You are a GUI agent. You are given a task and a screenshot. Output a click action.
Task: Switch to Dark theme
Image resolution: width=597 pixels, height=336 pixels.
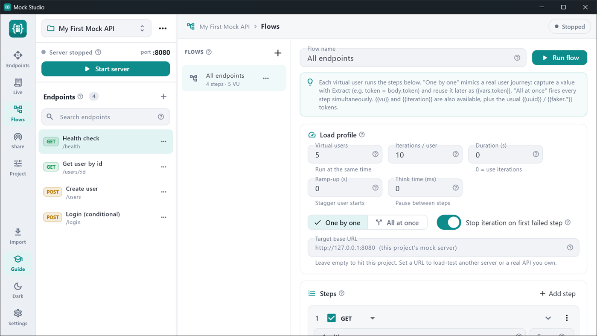click(x=17, y=290)
